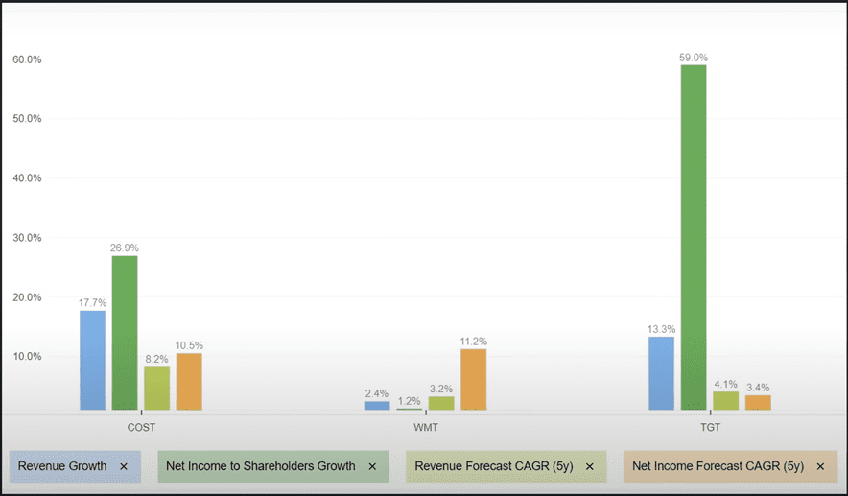Click the light green COST 8.2% bar
Image resolution: width=848 pixels, height=496 pixels.
coord(157,389)
